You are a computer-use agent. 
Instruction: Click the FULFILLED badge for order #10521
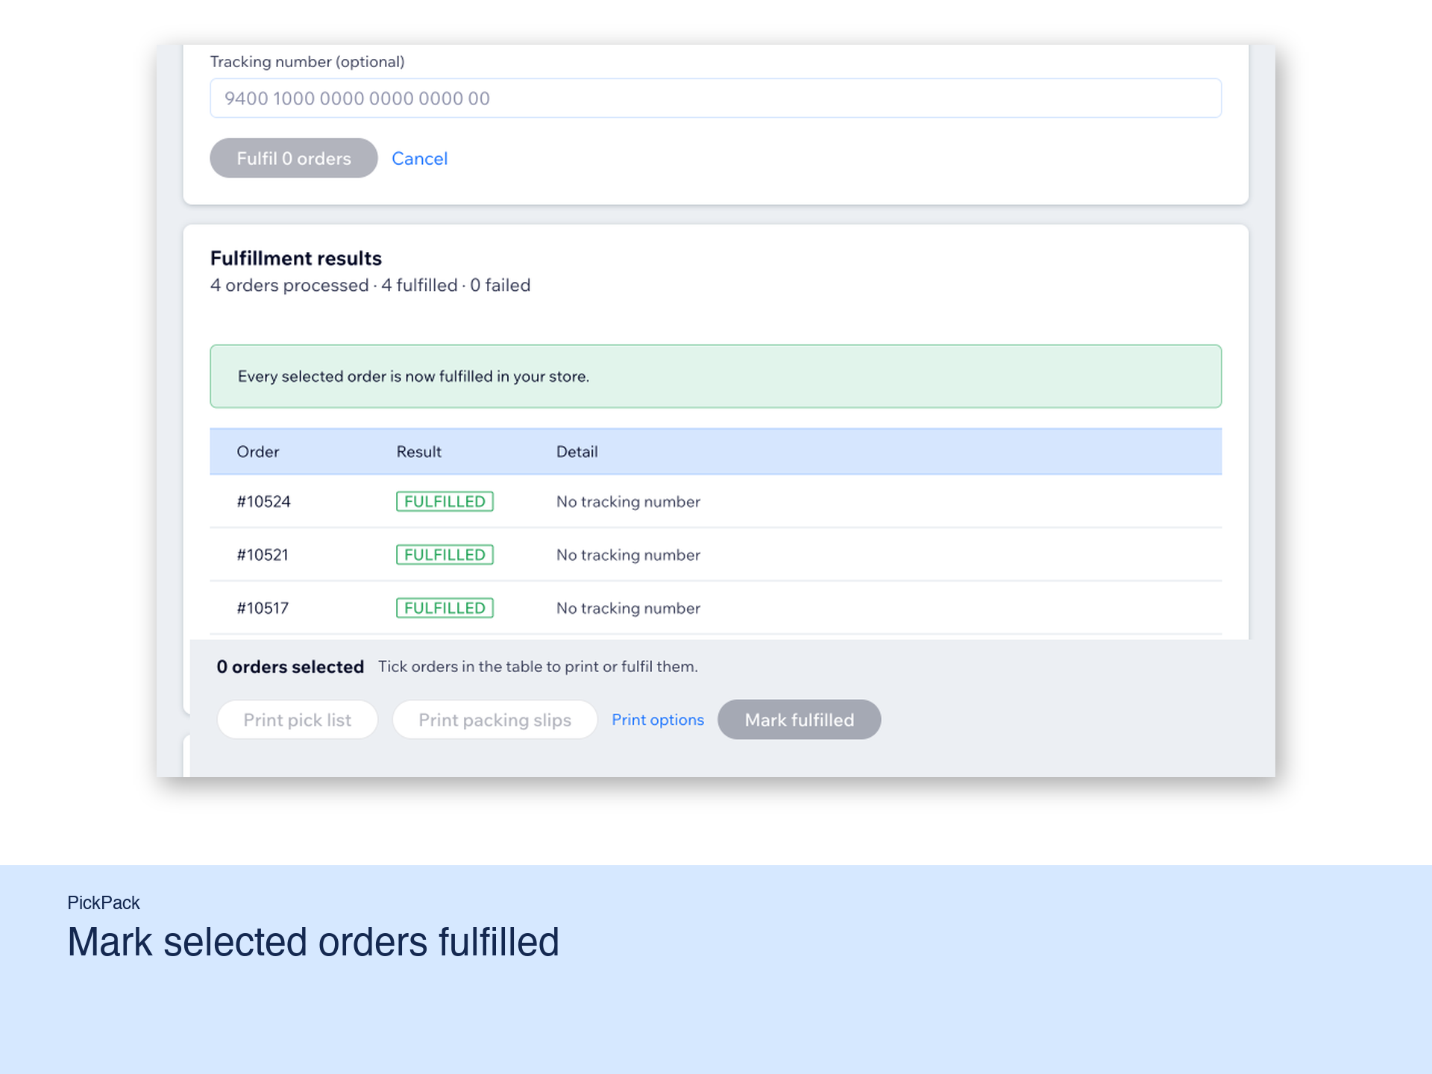pos(445,555)
